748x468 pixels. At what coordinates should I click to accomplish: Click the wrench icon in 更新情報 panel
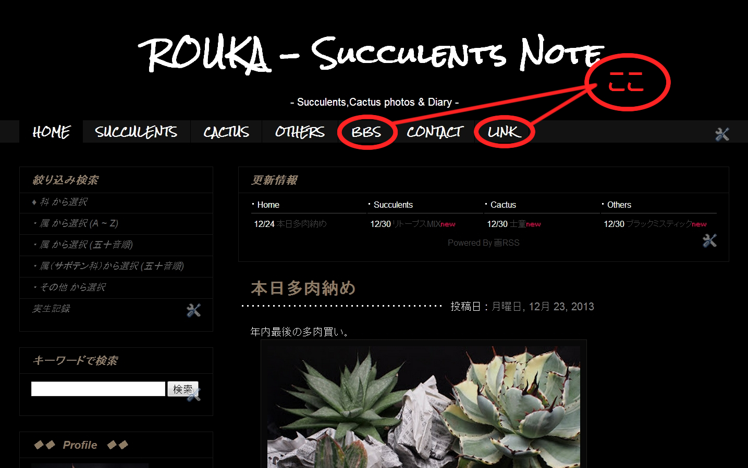709,241
